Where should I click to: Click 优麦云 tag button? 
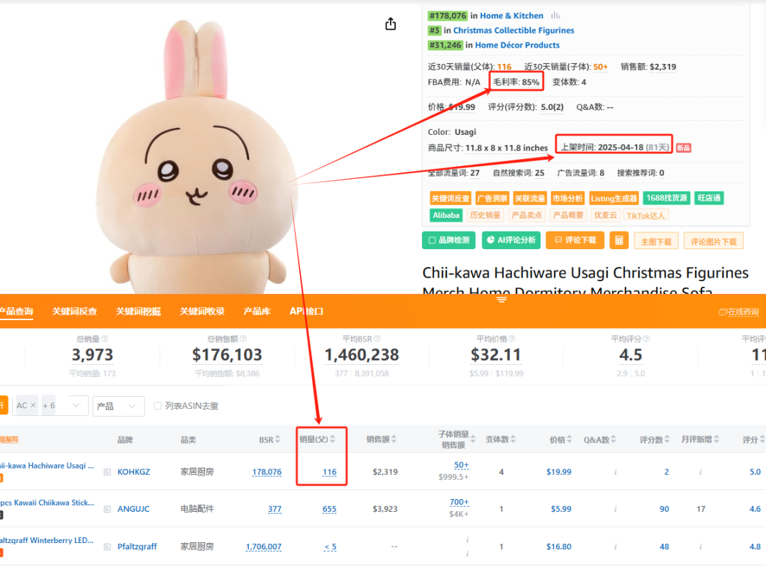point(605,215)
